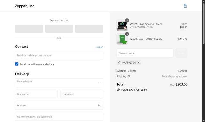Click the Express checkout heading
205x122 pixels.
pyautogui.click(x=59, y=20)
